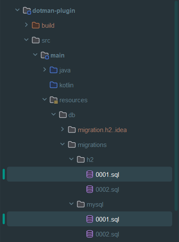Collapse the h2 folder chevron
This screenshot has height=242, width=179.
point(71,159)
